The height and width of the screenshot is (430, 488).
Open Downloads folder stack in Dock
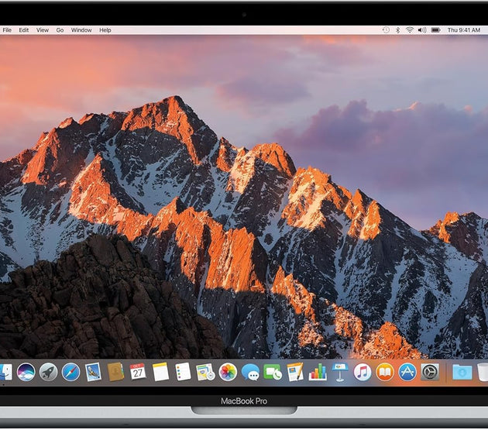click(x=462, y=372)
